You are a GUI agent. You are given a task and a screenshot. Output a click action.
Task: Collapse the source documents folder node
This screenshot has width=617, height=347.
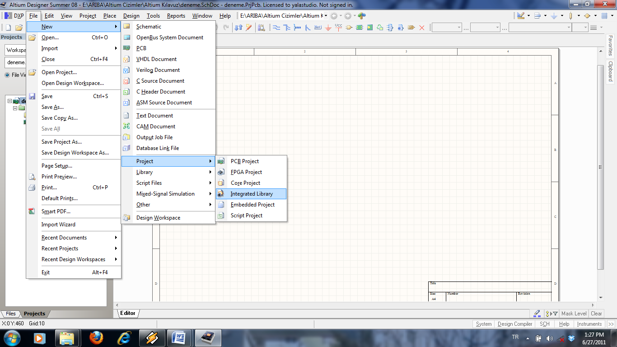[15, 108]
